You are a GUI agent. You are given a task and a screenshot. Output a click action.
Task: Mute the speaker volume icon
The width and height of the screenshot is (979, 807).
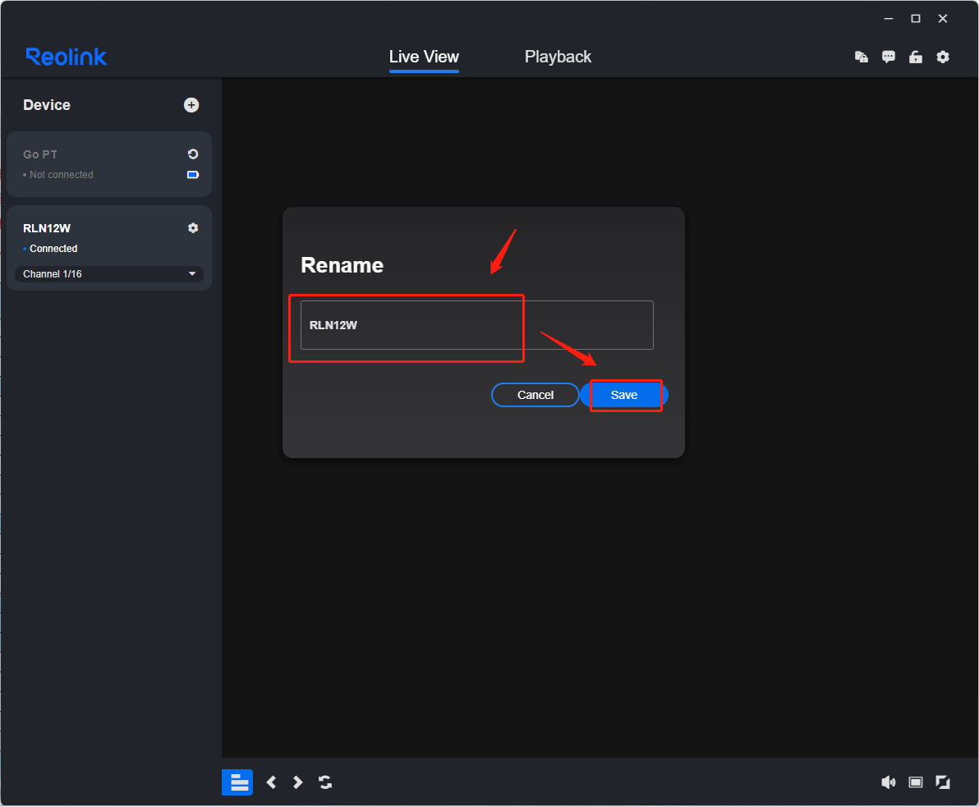coord(888,782)
